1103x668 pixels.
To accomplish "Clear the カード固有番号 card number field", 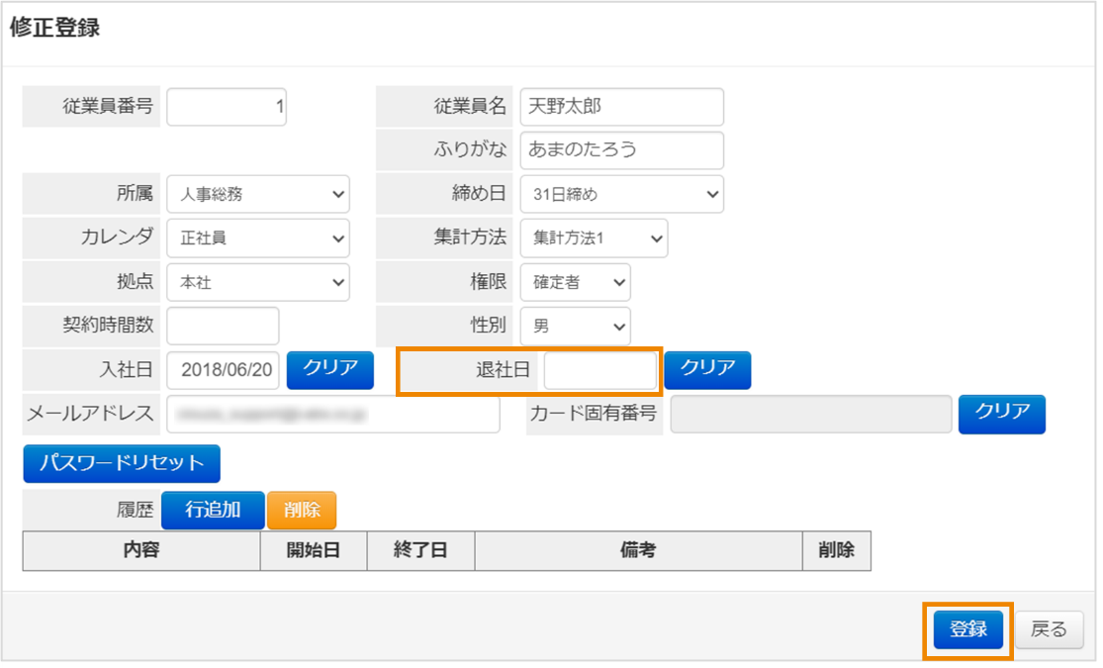I will [1005, 414].
